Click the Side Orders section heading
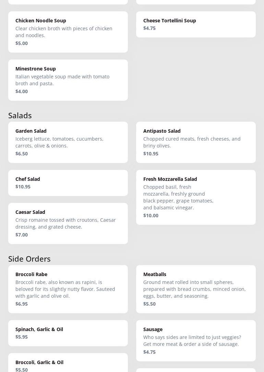Image resolution: width=264 pixels, height=372 pixels. coord(29,259)
